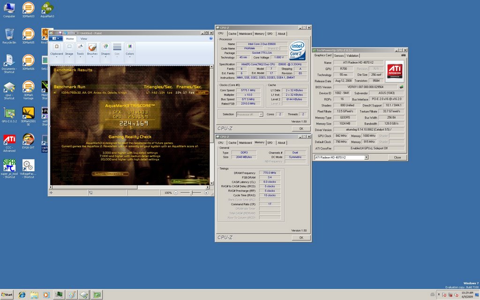Image resolution: width=480 pixels, height=300 pixels.
Task: Click the DRAM Frequency value 770.0 MHz
Action: [x=270, y=173]
